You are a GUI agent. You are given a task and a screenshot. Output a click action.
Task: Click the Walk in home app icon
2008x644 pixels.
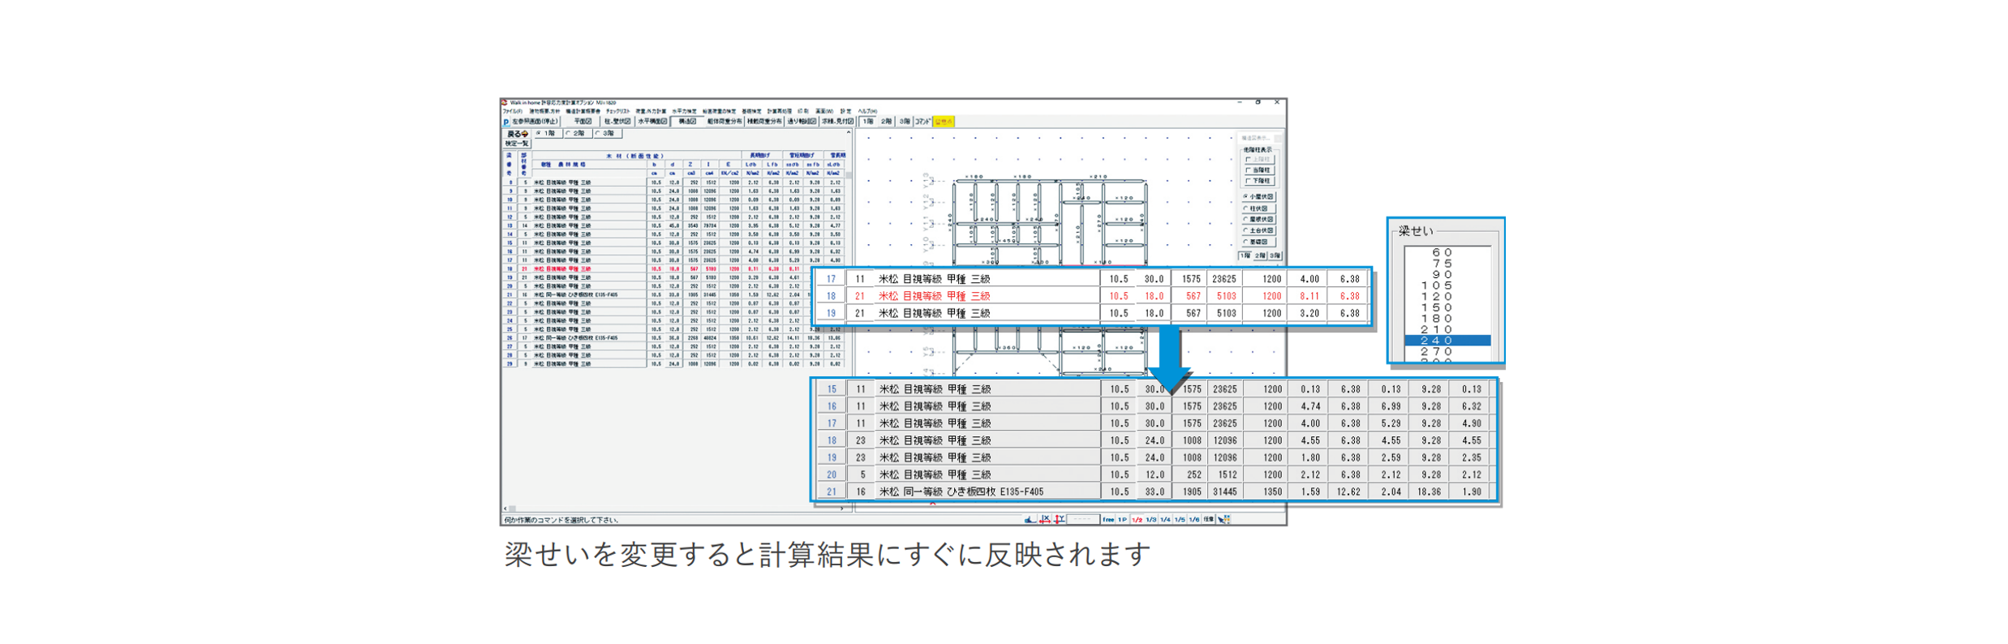pos(505,103)
